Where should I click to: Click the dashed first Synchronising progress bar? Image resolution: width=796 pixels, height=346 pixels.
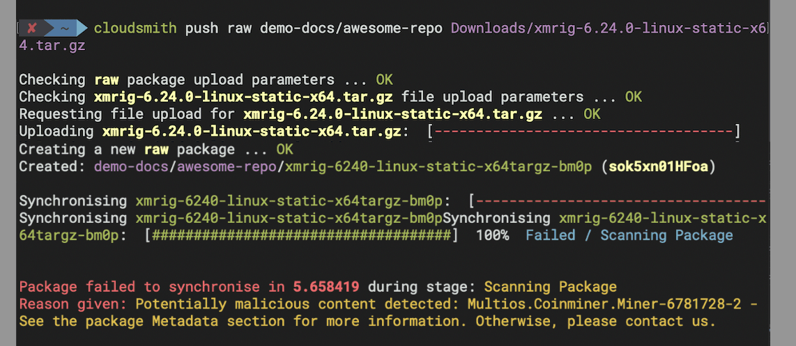coord(617,201)
